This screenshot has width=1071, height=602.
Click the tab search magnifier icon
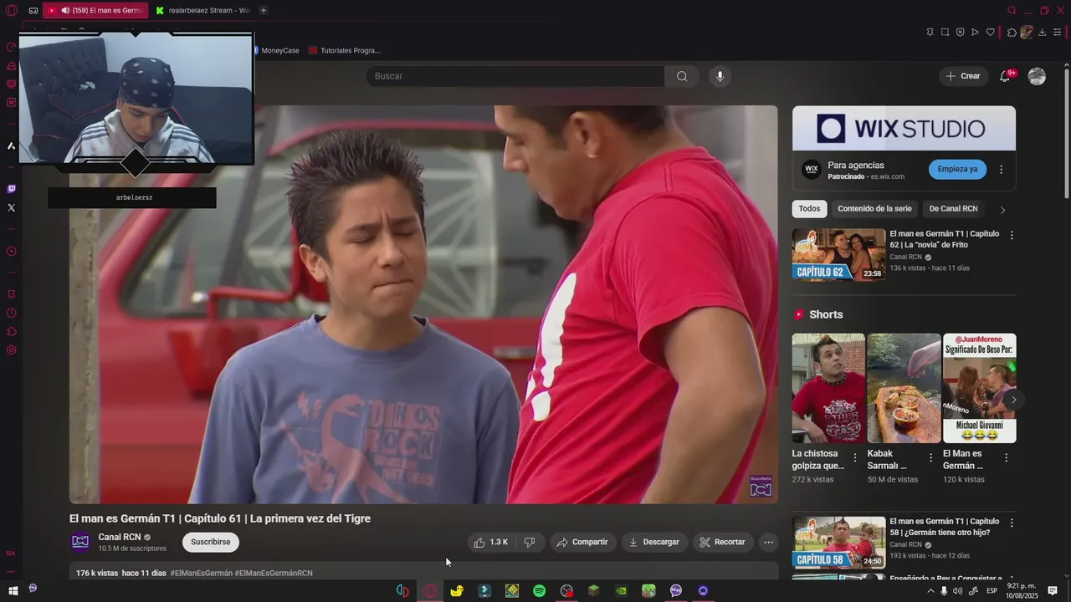[1012, 10]
